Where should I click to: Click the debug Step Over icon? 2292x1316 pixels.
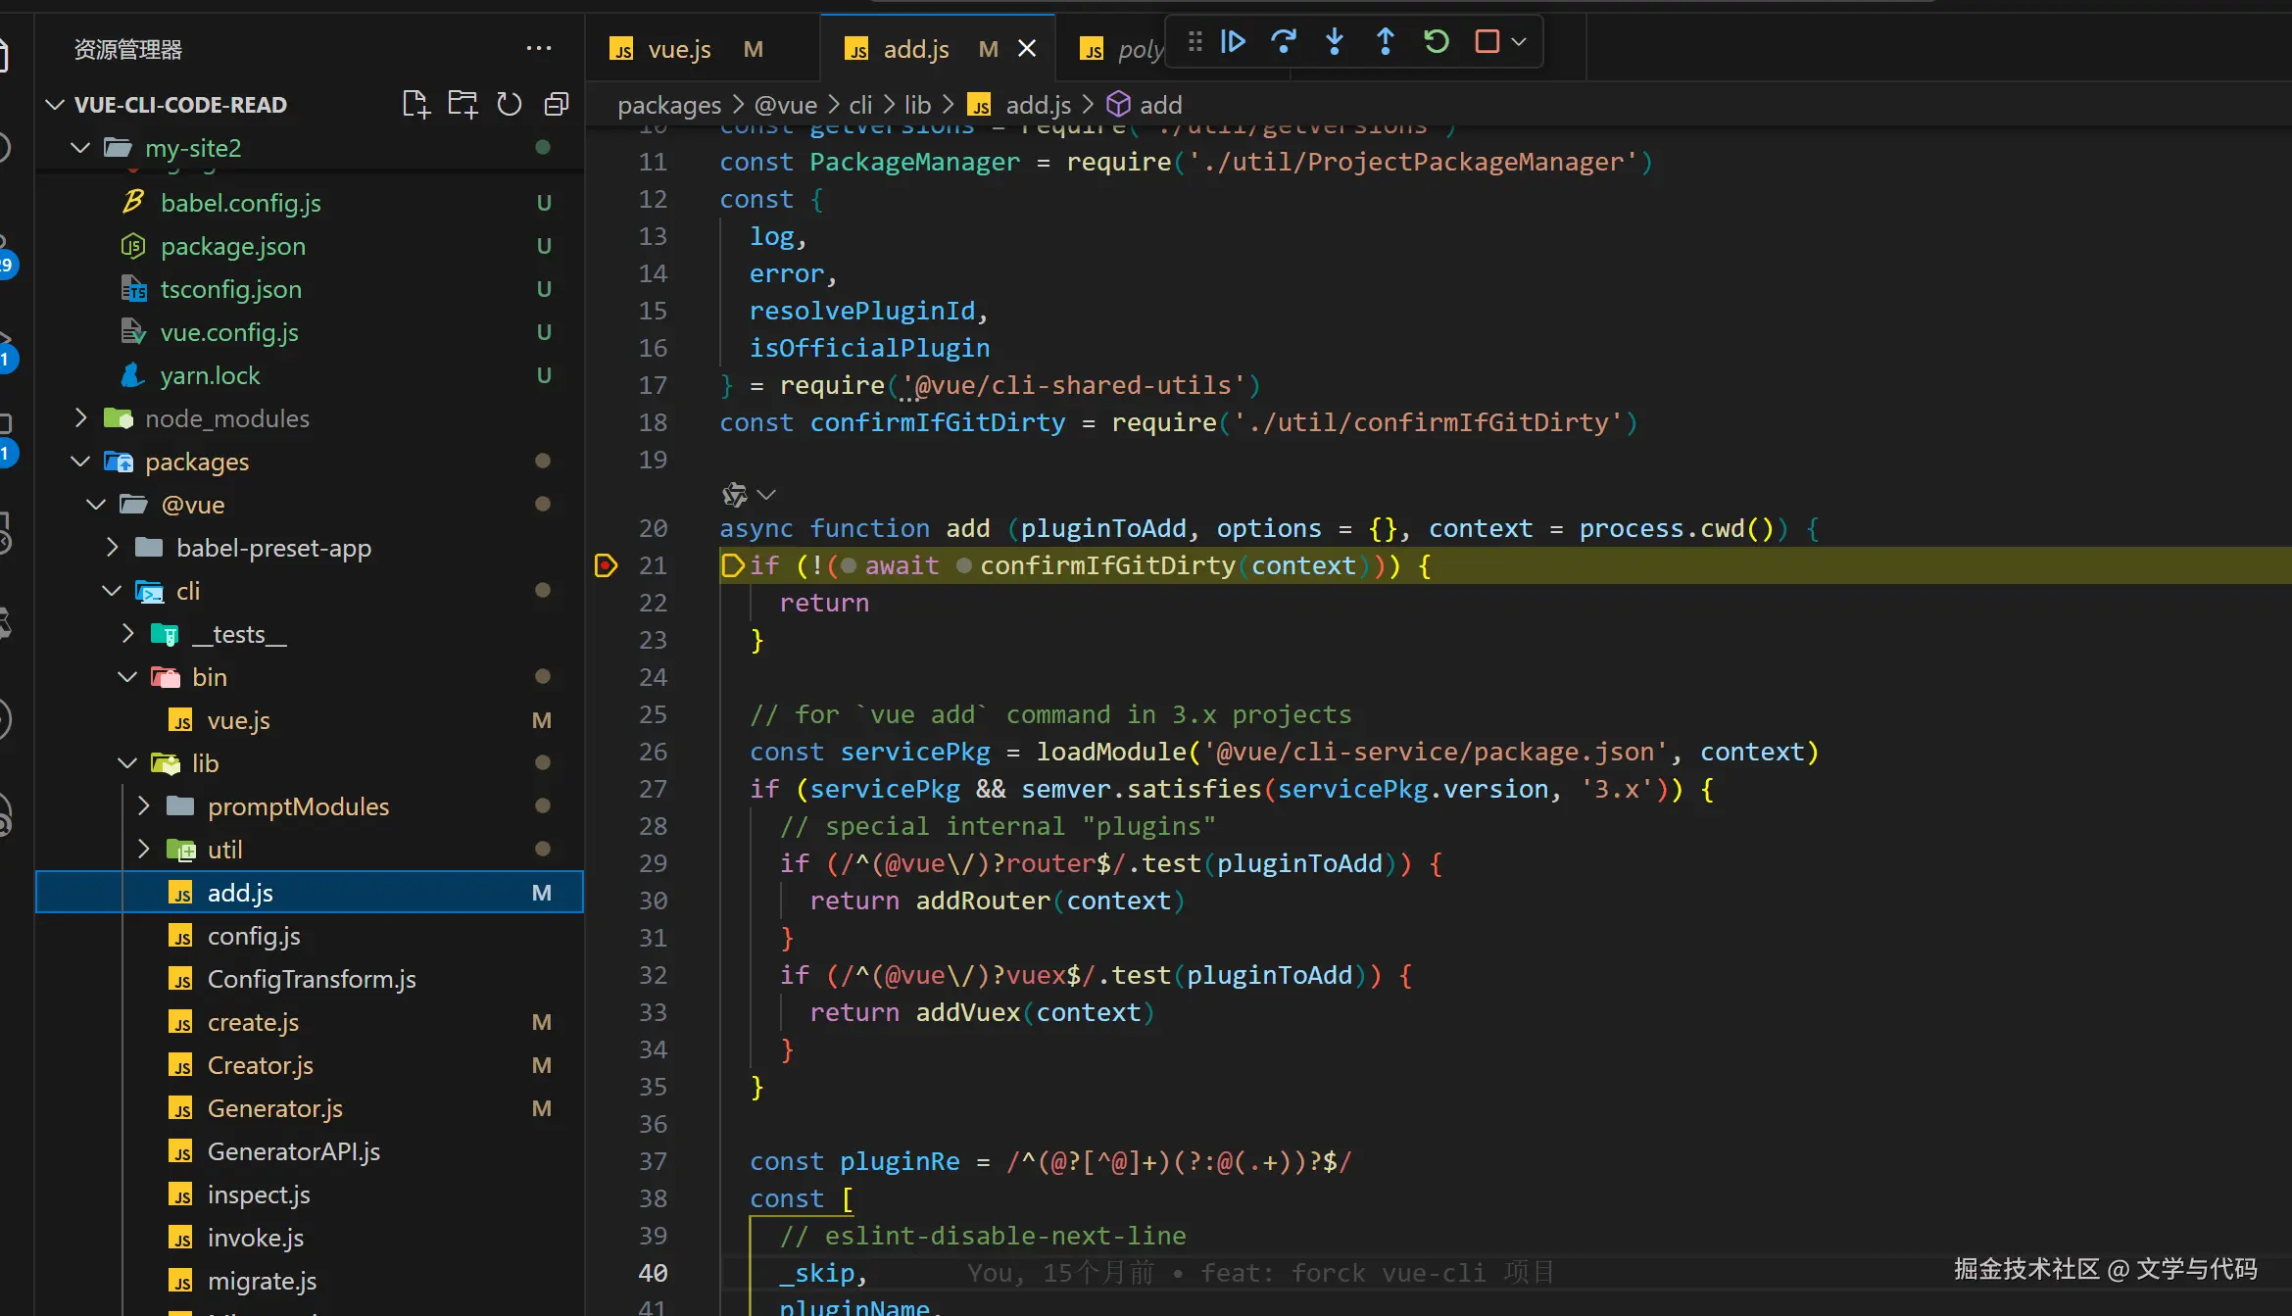[1284, 41]
